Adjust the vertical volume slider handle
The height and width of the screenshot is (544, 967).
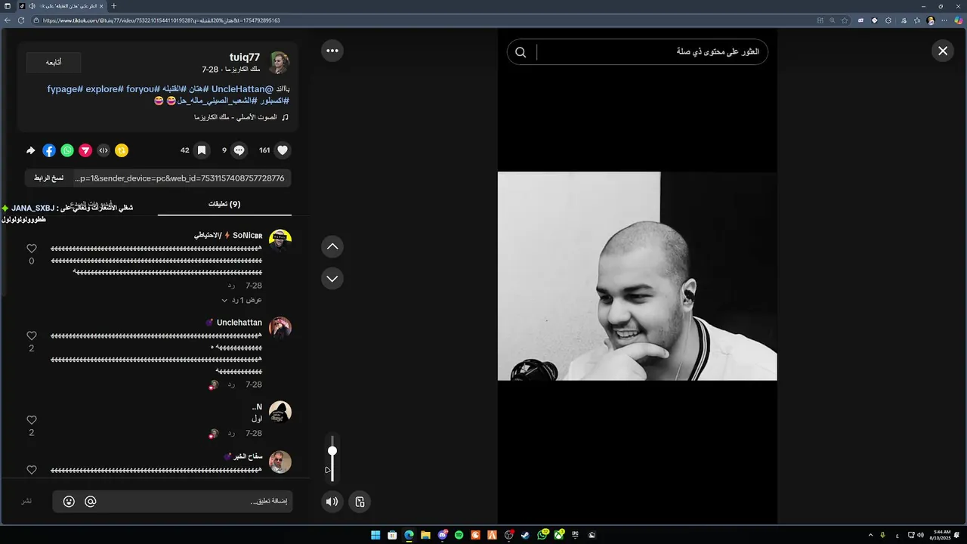(x=332, y=451)
